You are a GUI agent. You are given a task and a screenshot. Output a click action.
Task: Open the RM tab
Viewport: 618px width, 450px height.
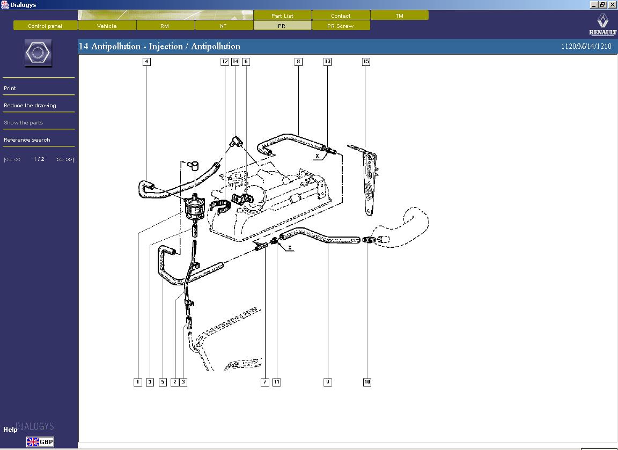coord(165,26)
